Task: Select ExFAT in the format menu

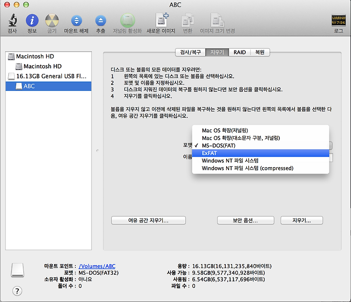Action: pos(260,153)
